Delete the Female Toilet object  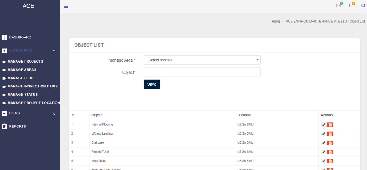[330, 152]
